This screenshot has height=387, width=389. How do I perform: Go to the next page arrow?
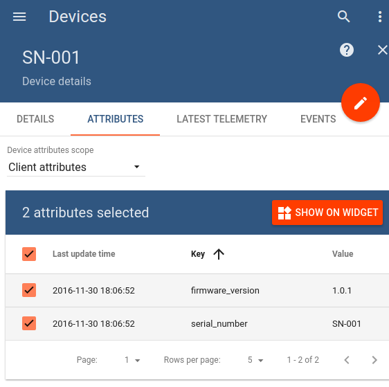point(374,360)
